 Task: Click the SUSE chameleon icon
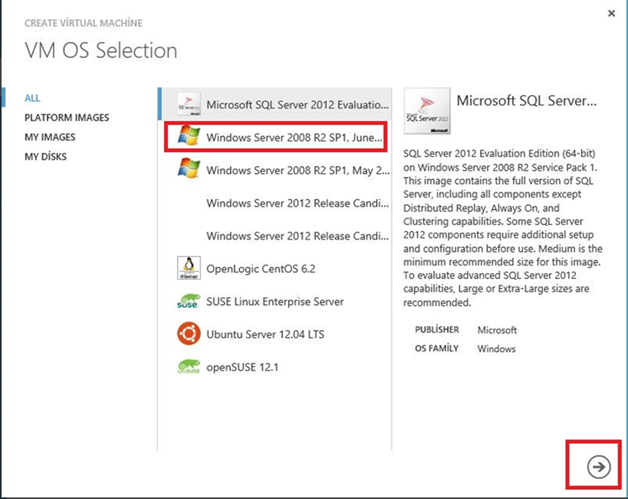click(x=189, y=301)
